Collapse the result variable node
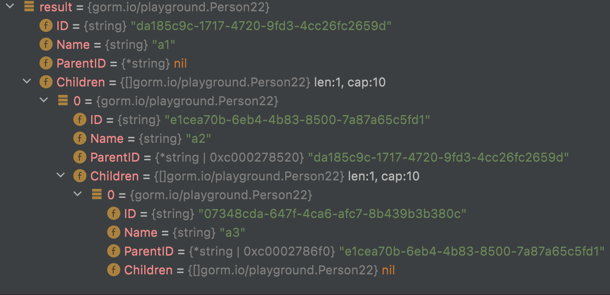Viewport: 610px width, 295px height. tap(10, 7)
